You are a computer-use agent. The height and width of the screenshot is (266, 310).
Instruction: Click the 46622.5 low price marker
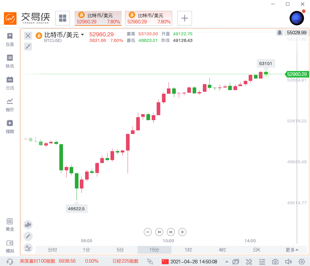(x=76, y=209)
